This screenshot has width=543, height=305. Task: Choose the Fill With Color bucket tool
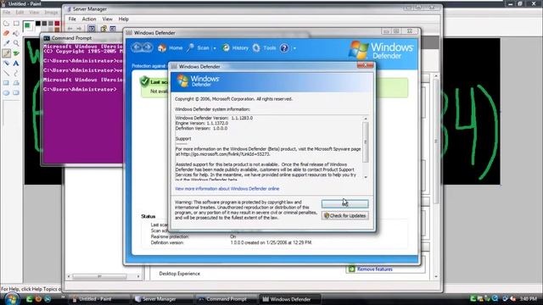(x=16, y=34)
